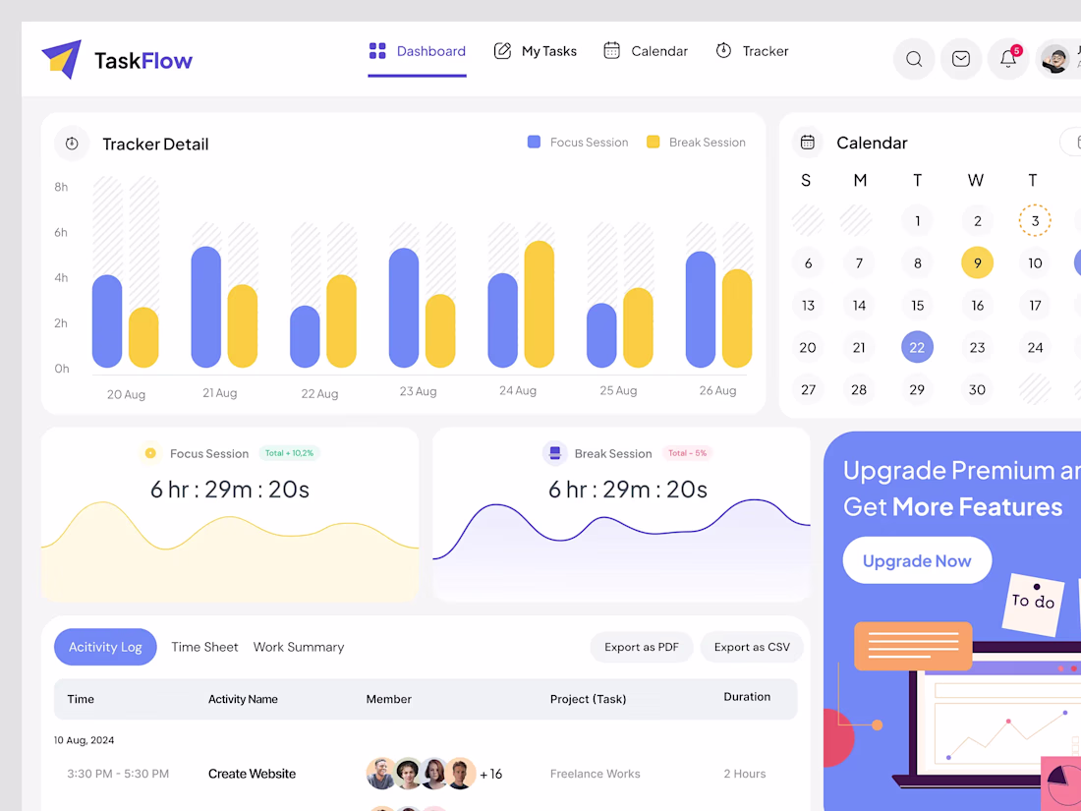
Task: Click the 24 Aug break session bar
Action: (540, 304)
